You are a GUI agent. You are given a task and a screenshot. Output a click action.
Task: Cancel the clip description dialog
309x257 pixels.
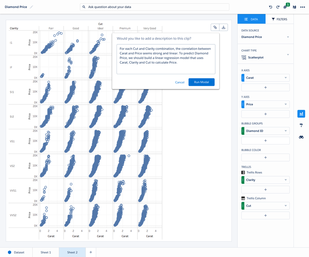click(180, 82)
